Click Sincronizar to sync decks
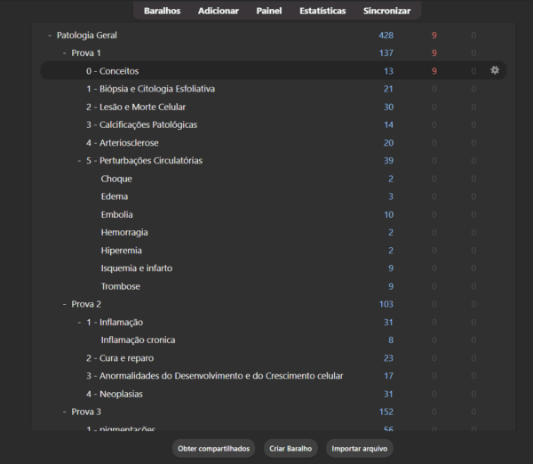This screenshot has height=464, width=533. click(x=386, y=11)
